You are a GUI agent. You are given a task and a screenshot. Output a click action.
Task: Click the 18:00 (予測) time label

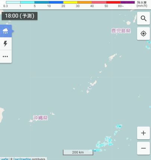19,16
